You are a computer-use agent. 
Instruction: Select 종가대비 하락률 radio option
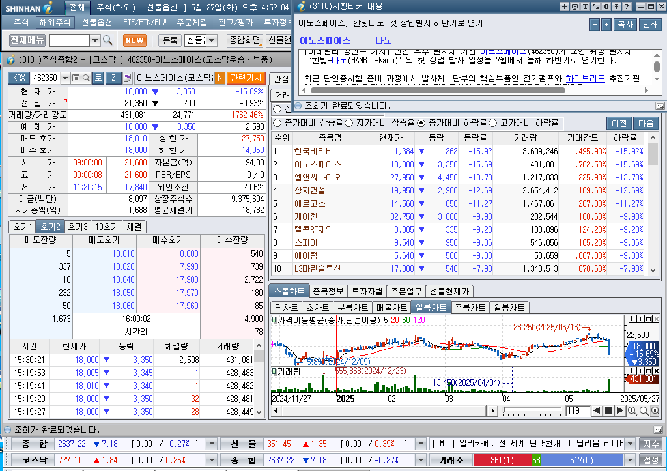click(x=421, y=123)
